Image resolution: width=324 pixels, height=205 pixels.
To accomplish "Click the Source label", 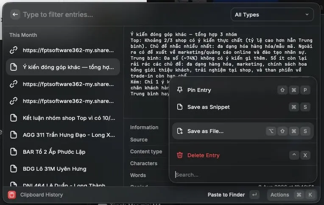I will click(139, 139).
